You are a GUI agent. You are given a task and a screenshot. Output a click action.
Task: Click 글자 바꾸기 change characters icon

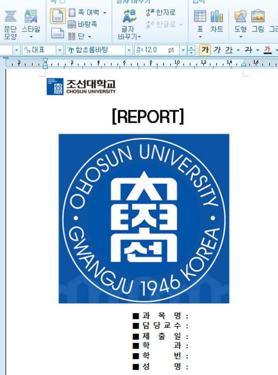pos(129,24)
